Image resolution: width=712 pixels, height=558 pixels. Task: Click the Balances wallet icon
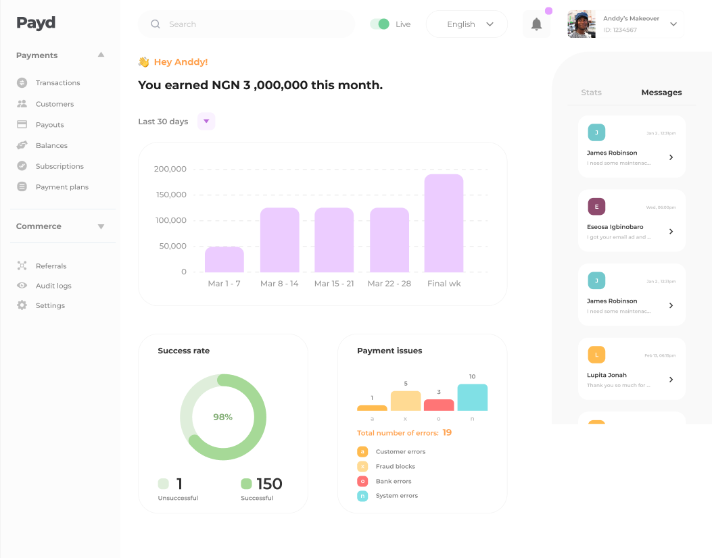tap(21, 145)
